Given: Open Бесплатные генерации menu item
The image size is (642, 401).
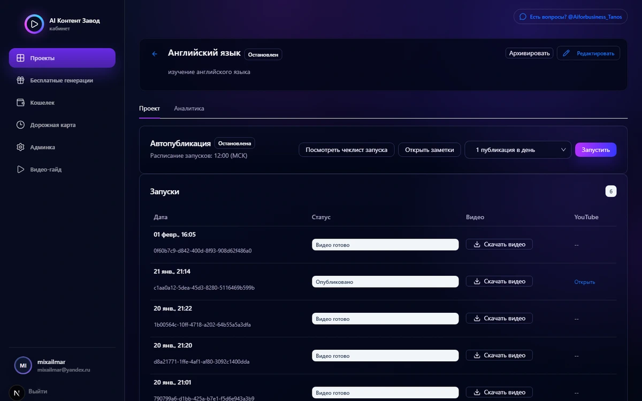Looking at the screenshot, I should [62, 80].
